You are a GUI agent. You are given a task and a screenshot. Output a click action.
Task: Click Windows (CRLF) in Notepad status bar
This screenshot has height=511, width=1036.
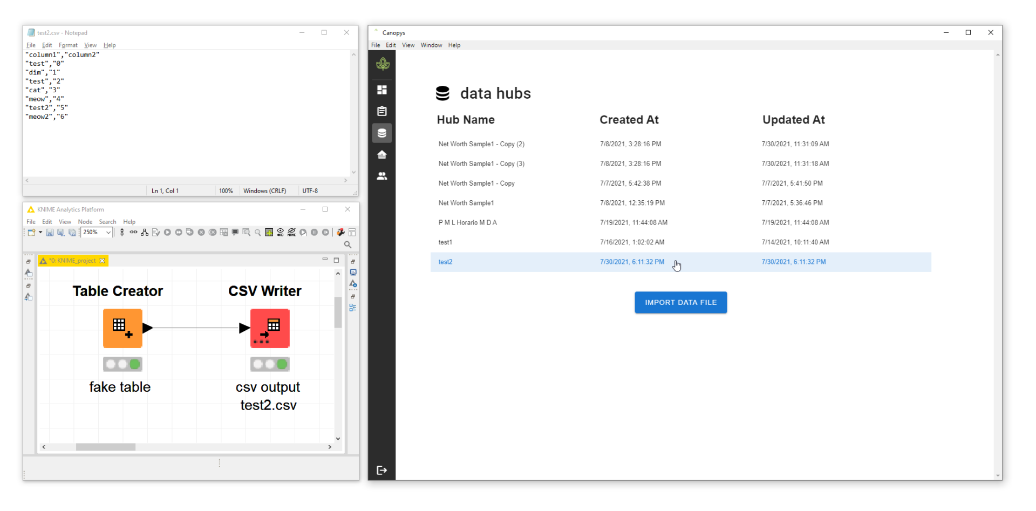pos(264,191)
